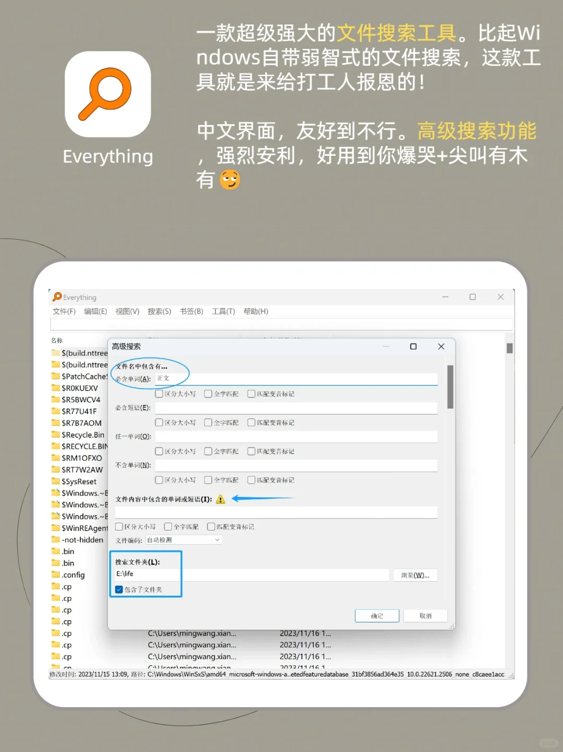Click the warning triangle beside 文件内容 label

click(220, 499)
